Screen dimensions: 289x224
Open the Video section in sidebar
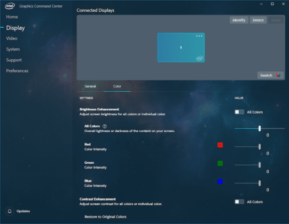12,38
